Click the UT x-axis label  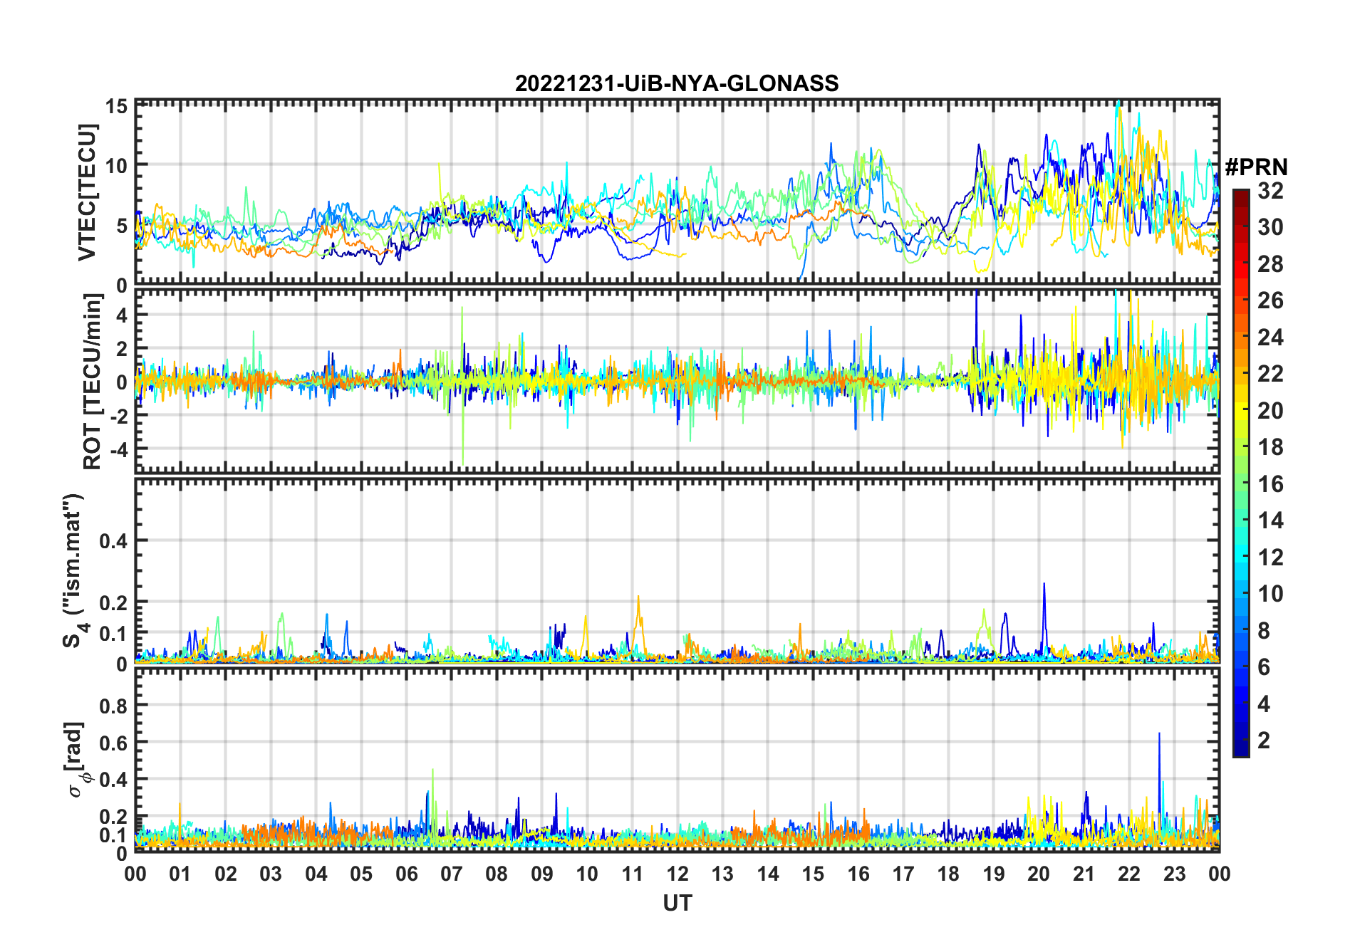[677, 903]
